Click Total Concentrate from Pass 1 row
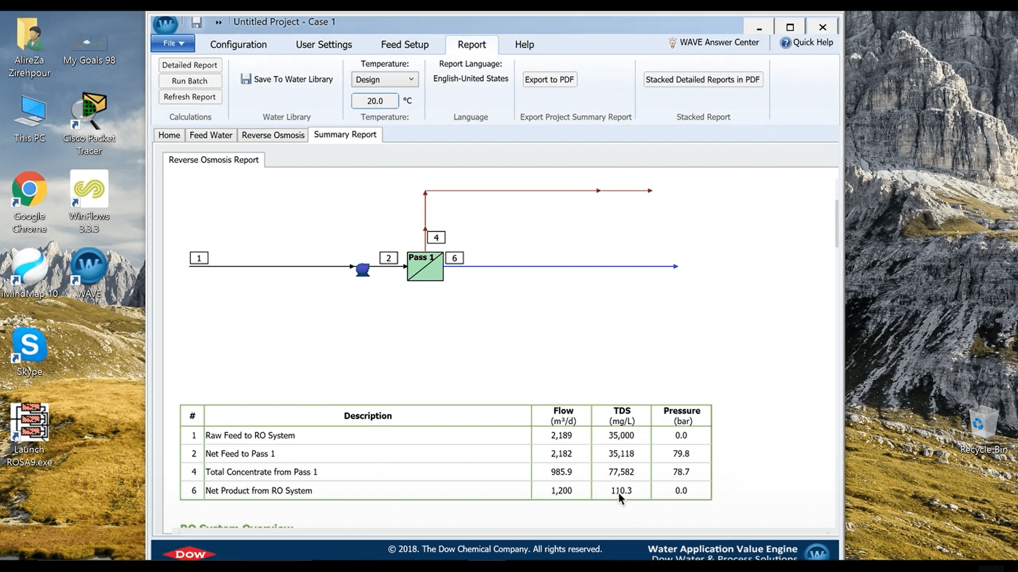 pos(446,472)
